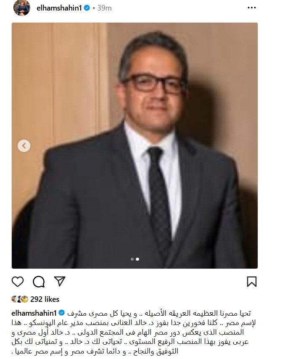
Task: Save post with bookmark icon
Action: (251, 282)
